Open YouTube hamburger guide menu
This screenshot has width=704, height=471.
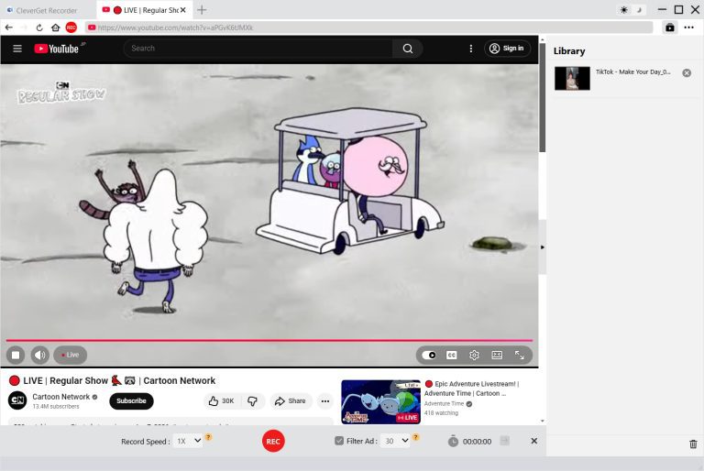pyautogui.click(x=16, y=49)
